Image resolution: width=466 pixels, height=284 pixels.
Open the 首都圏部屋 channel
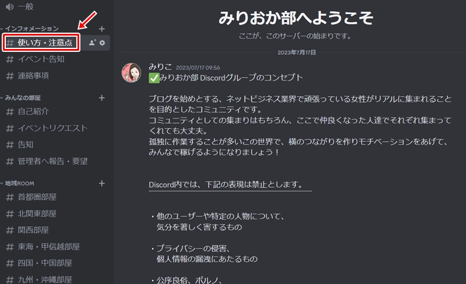37,197
